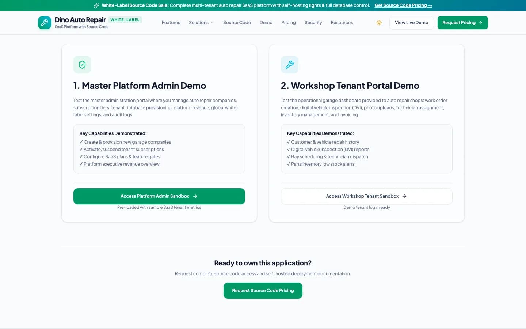Go to the Source Code nav item
The height and width of the screenshot is (329, 526).
click(237, 23)
